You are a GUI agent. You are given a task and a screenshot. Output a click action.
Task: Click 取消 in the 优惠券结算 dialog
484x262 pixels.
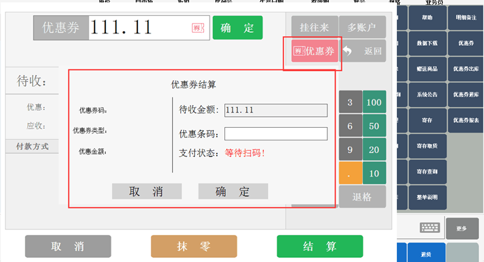click(x=147, y=192)
